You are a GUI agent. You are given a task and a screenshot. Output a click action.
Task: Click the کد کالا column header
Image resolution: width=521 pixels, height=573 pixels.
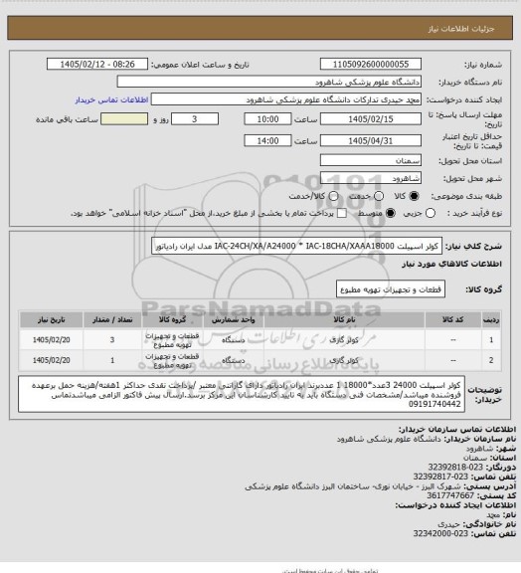tap(452, 319)
